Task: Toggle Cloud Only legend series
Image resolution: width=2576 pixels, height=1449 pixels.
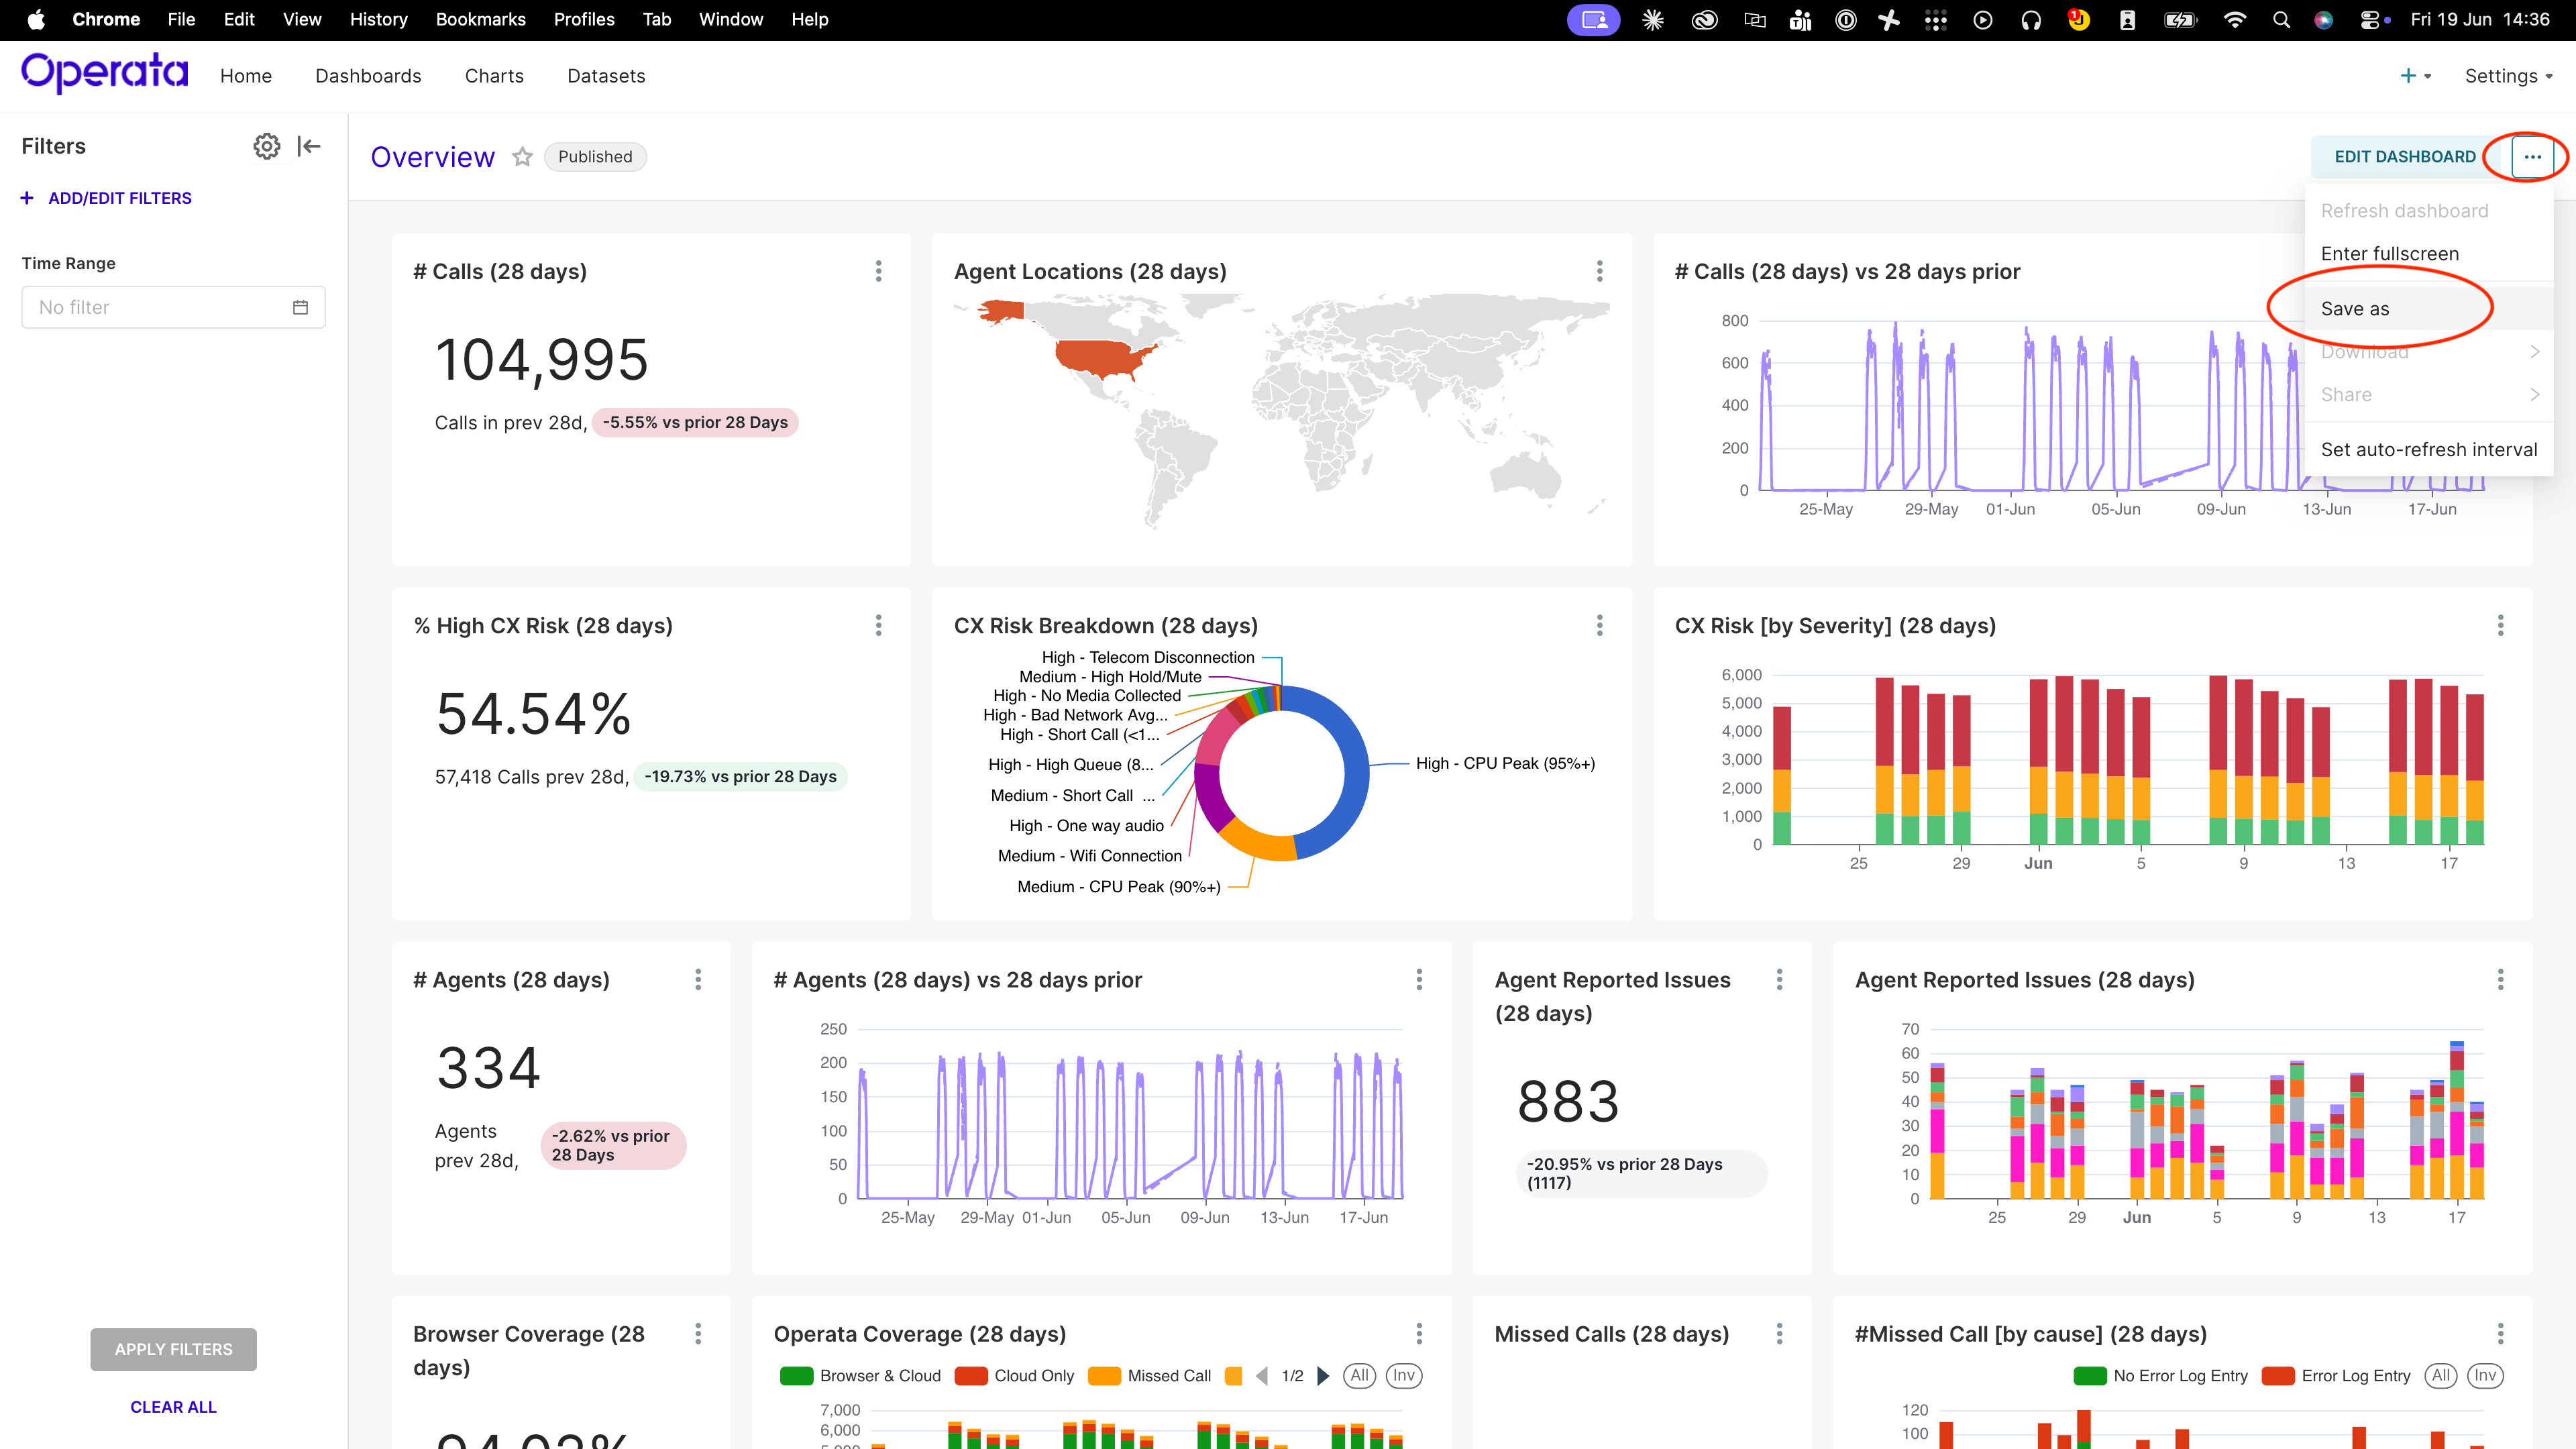Action: (x=1015, y=1376)
